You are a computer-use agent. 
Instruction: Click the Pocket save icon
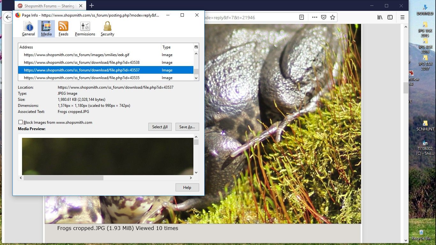pyautogui.click(x=324, y=18)
